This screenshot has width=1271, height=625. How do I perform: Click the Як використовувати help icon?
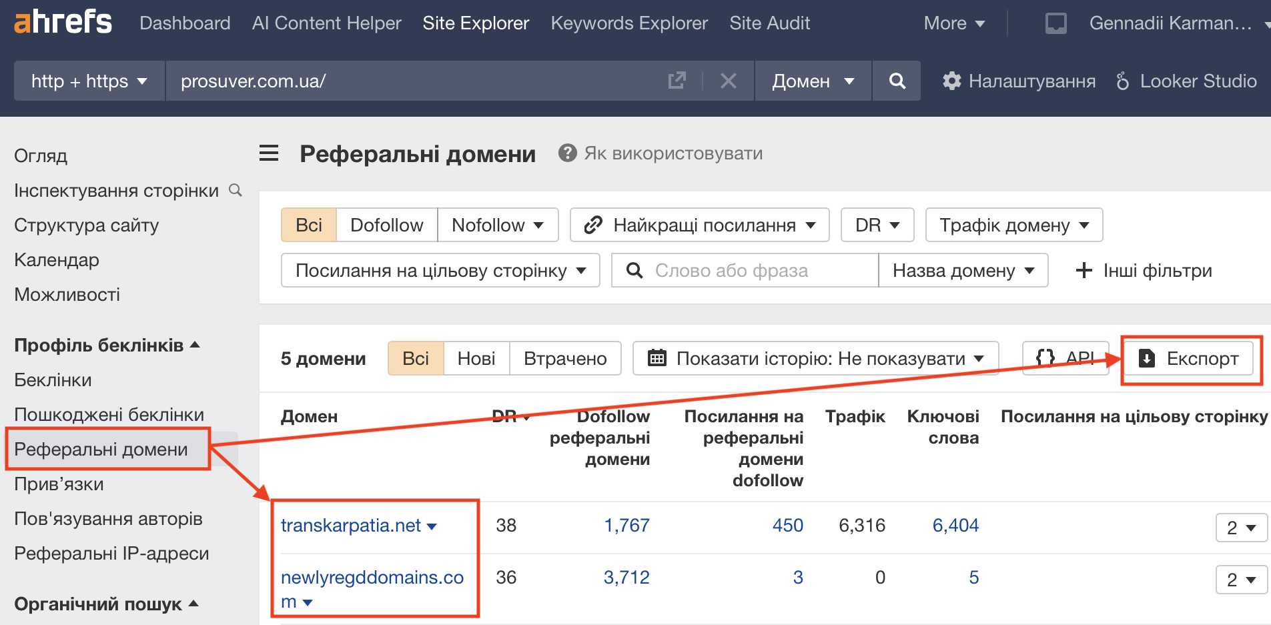[x=566, y=153]
